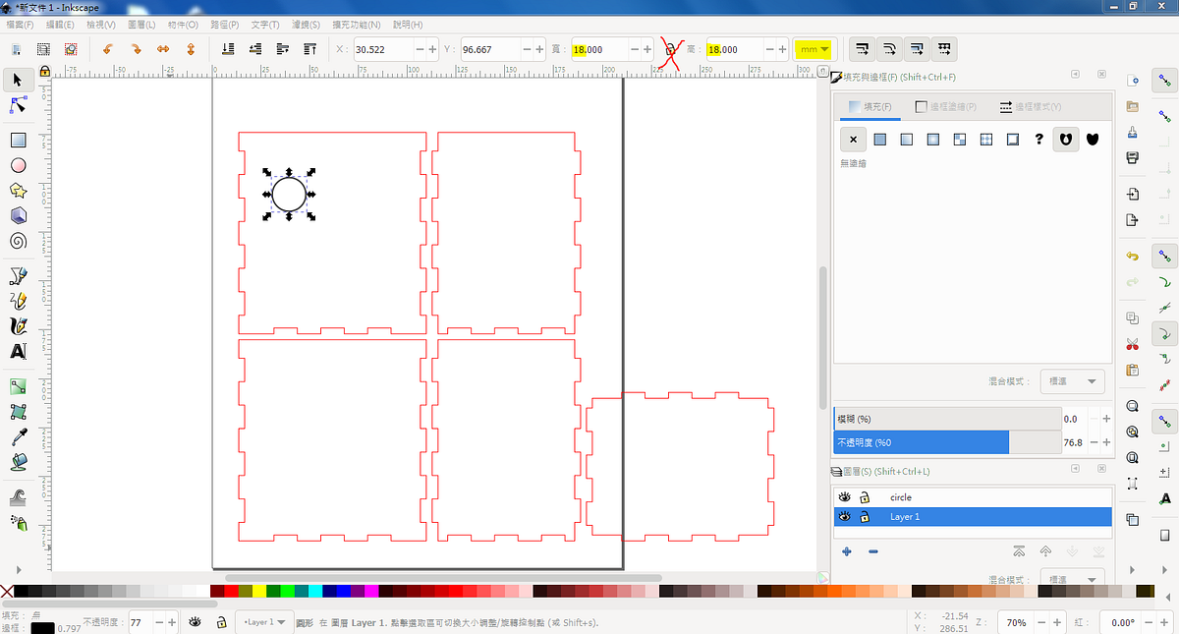1179x634 pixels.
Task: Click the Import file icon
Action: point(1132,194)
